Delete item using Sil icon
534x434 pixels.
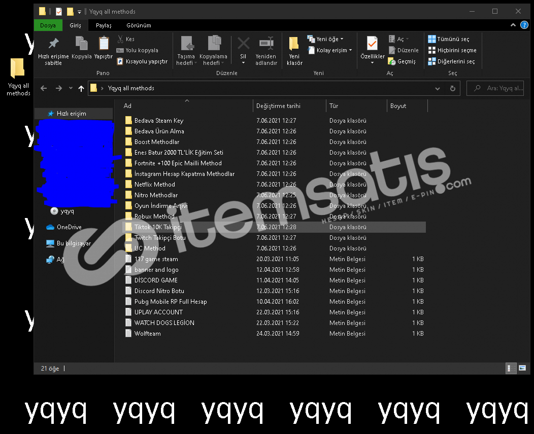[243, 48]
